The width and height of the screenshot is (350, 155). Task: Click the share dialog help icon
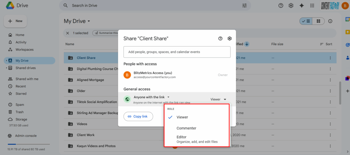[220, 38]
